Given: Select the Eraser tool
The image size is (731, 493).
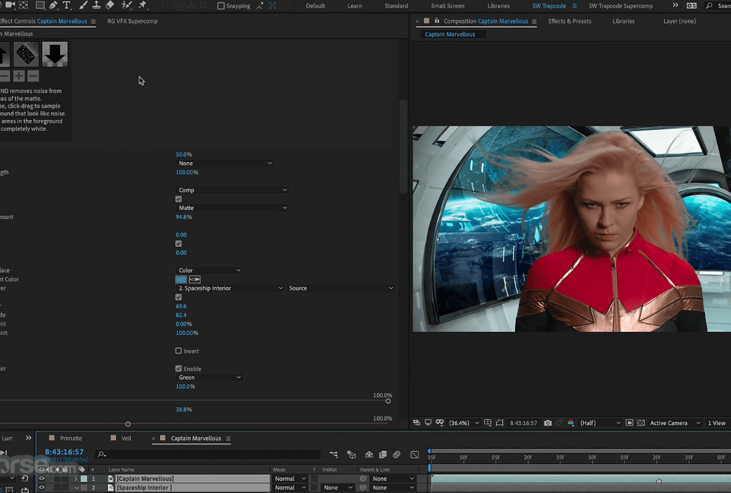Looking at the screenshot, I should click(x=110, y=5).
